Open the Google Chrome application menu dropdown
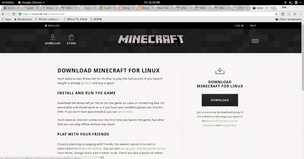The height and width of the screenshot is (159, 304). pos(31,2)
